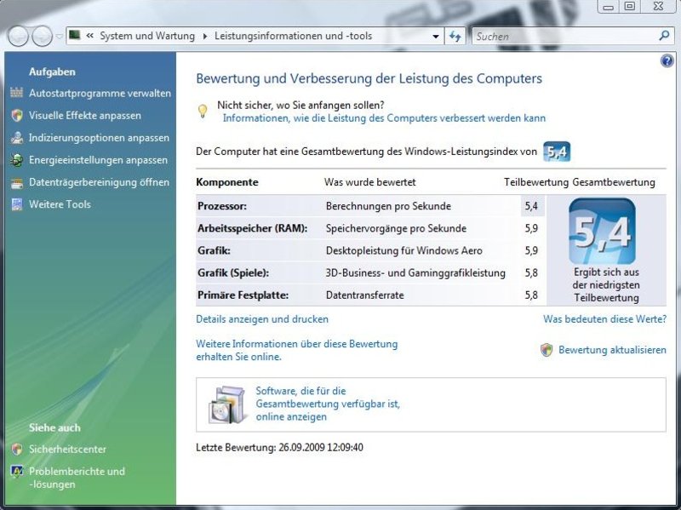
Task: Select the Grafik: row label
Action: coord(215,250)
